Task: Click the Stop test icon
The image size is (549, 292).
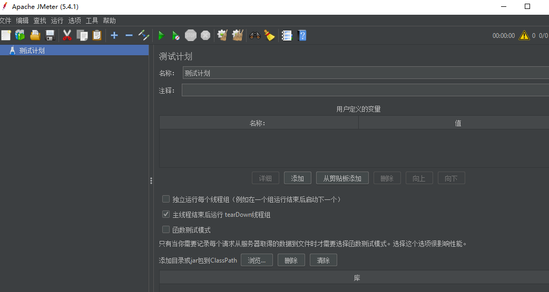Action: pyautogui.click(x=191, y=35)
